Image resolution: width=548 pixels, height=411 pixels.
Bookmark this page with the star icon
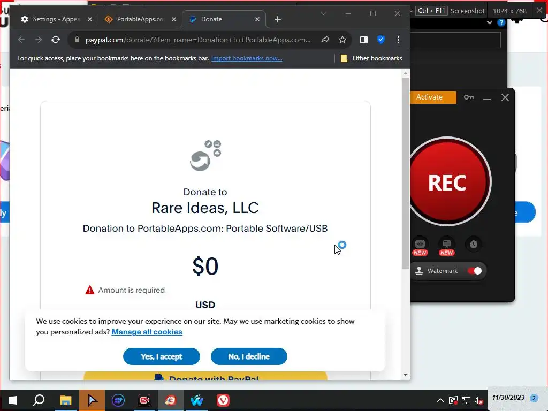coord(342,40)
